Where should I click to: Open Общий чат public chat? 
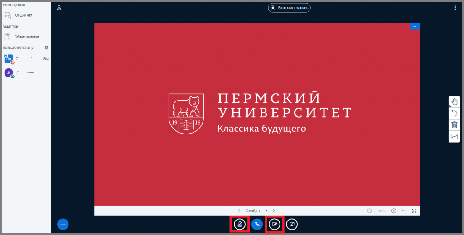click(23, 15)
